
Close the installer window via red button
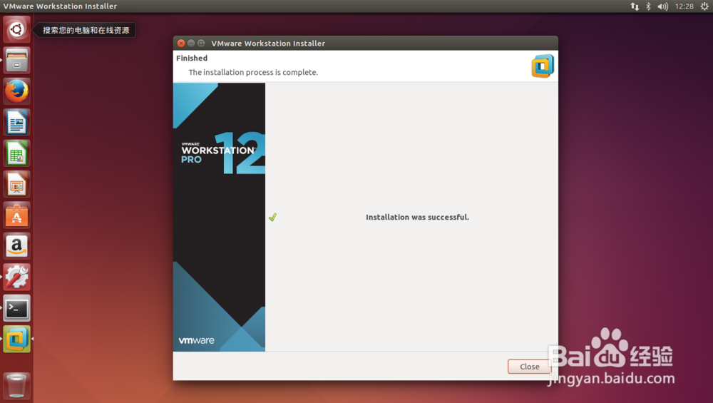tap(181, 44)
